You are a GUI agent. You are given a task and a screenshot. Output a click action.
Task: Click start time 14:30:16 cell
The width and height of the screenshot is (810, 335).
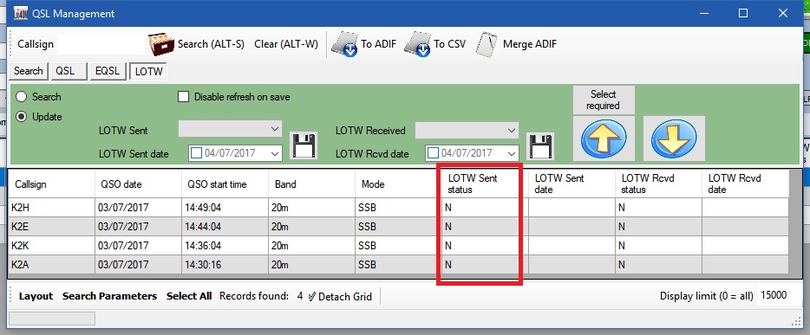pyautogui.click(x=225, y=265)
